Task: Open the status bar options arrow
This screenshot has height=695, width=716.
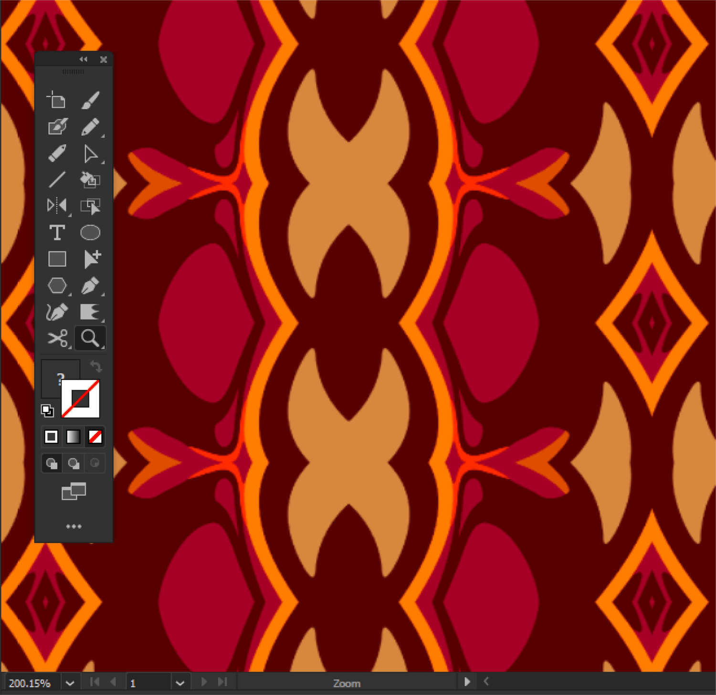Action: (x=467, y=682)
